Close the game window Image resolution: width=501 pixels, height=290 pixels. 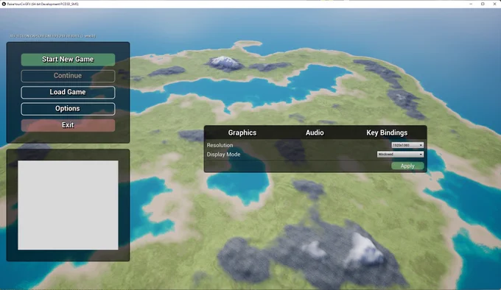(x=494, y=4)
